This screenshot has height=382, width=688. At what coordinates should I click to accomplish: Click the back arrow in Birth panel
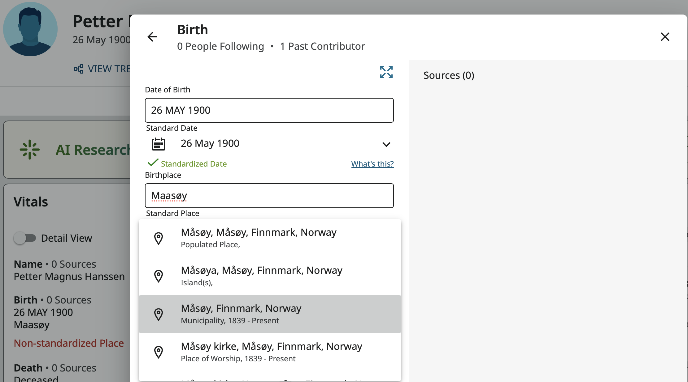pos(152,37)
